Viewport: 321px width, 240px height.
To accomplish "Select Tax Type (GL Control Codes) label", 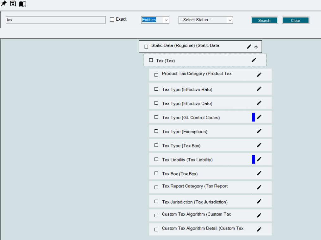I will pyautogui.click(x=191, y=118).
